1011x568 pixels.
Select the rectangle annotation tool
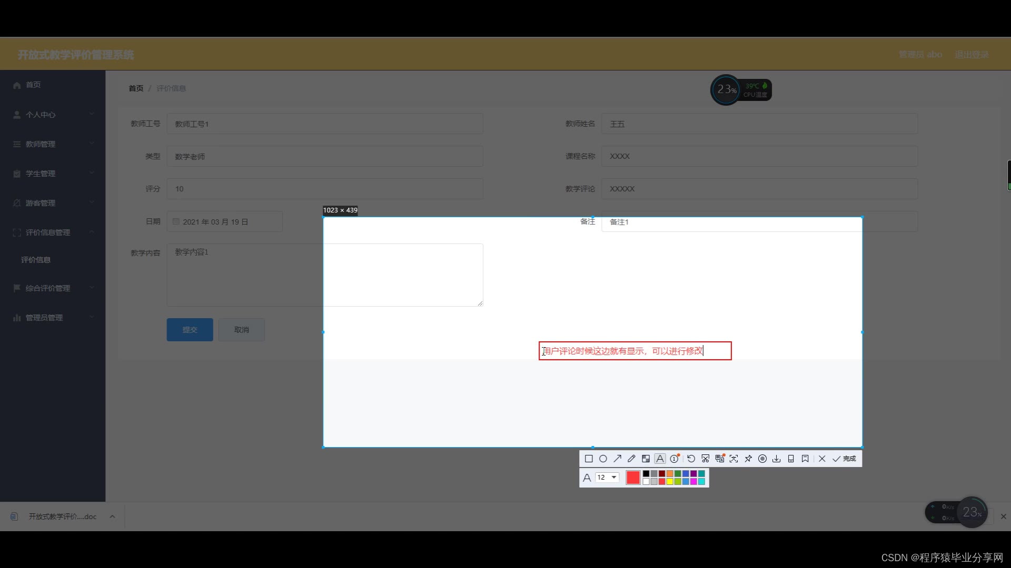(x=589, y=459)
